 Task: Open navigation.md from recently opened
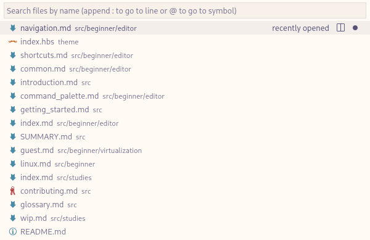coord(185,28)
